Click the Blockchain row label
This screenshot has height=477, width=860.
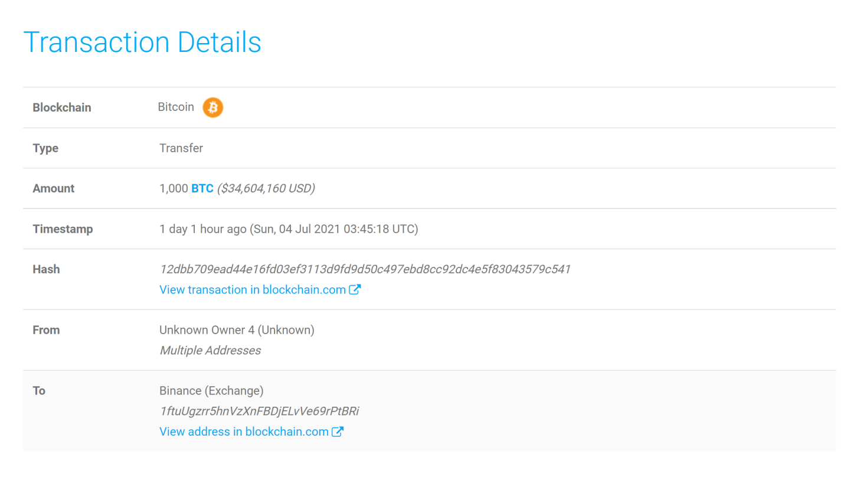pyautogui.click(x=62, y=108)
